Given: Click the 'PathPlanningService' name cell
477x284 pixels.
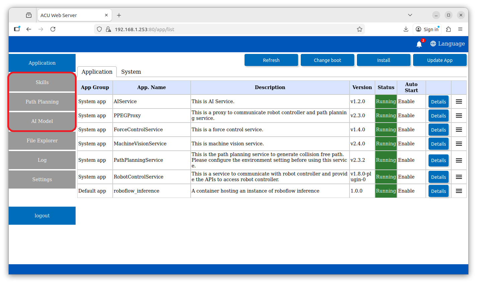Looking at the screenshot, I should click(x=152, y=160).
